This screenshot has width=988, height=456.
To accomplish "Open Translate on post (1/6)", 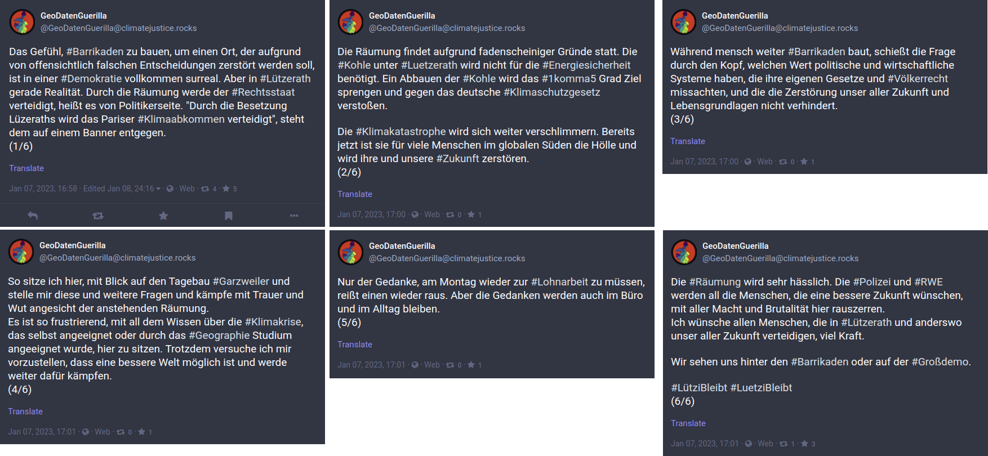I will 25,168.
